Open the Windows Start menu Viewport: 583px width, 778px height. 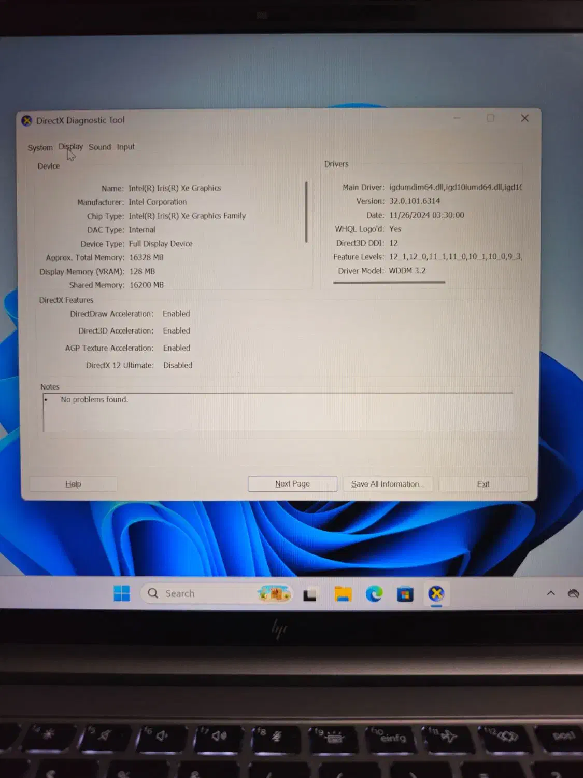point(122,593)
